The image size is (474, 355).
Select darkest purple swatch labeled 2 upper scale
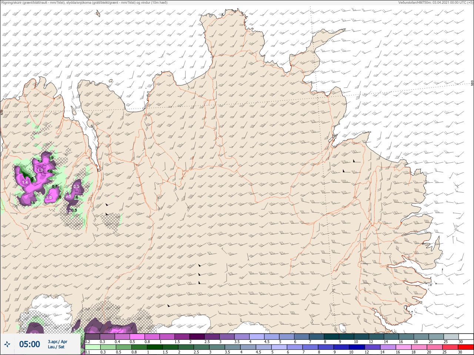(x=197, y=337)
